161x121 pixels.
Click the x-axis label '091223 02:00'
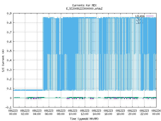(25, 112)
